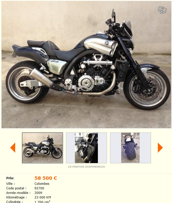Click the 'Ville :' label
Image resolution: width=172 pixels, height=203 pixels.
pos(10,184)
